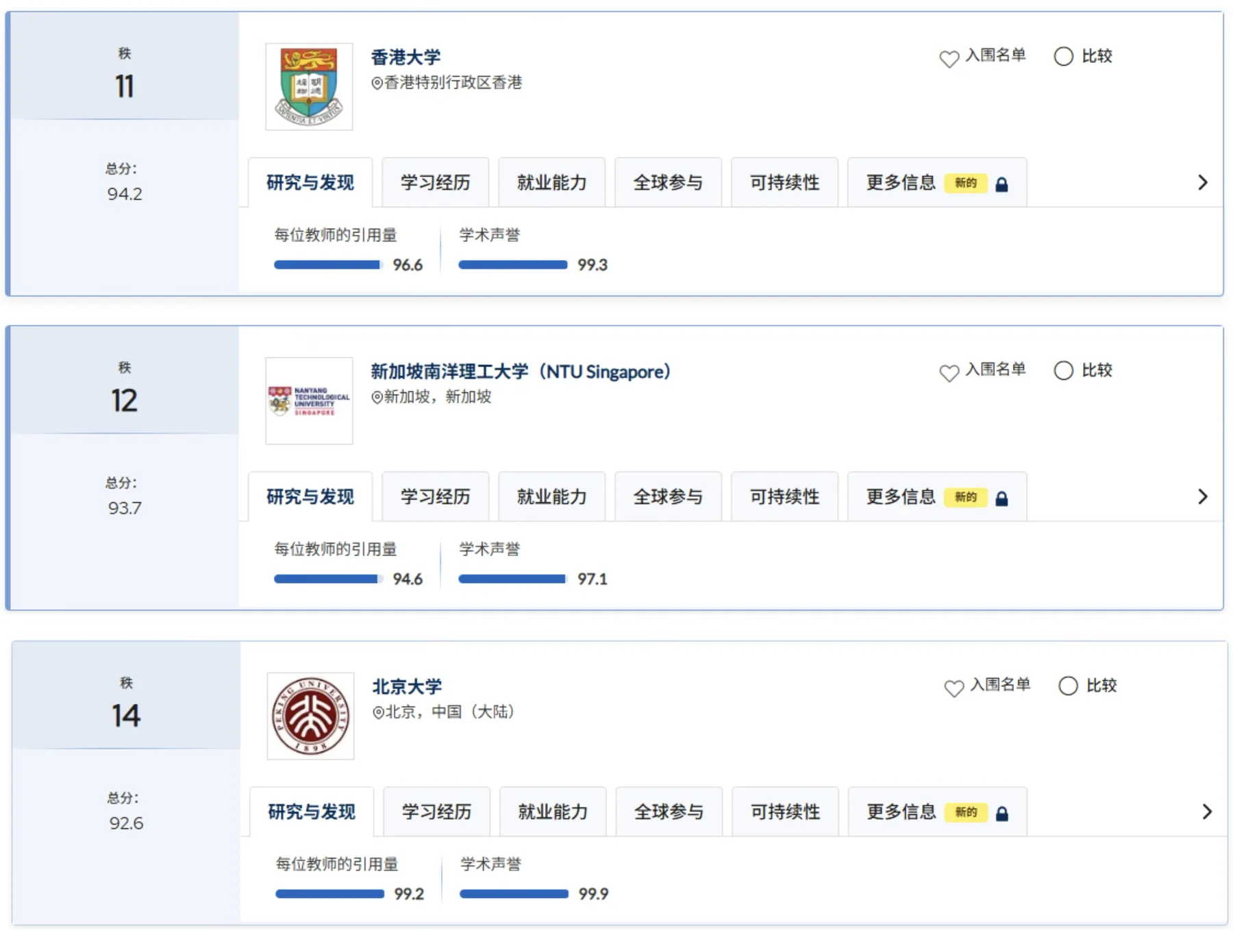The height and width of the screenshot is (937, 1233).
Task: Click 香港大学's 学术声誉 99.3 progress bar
Action: (x=513, y=264)
